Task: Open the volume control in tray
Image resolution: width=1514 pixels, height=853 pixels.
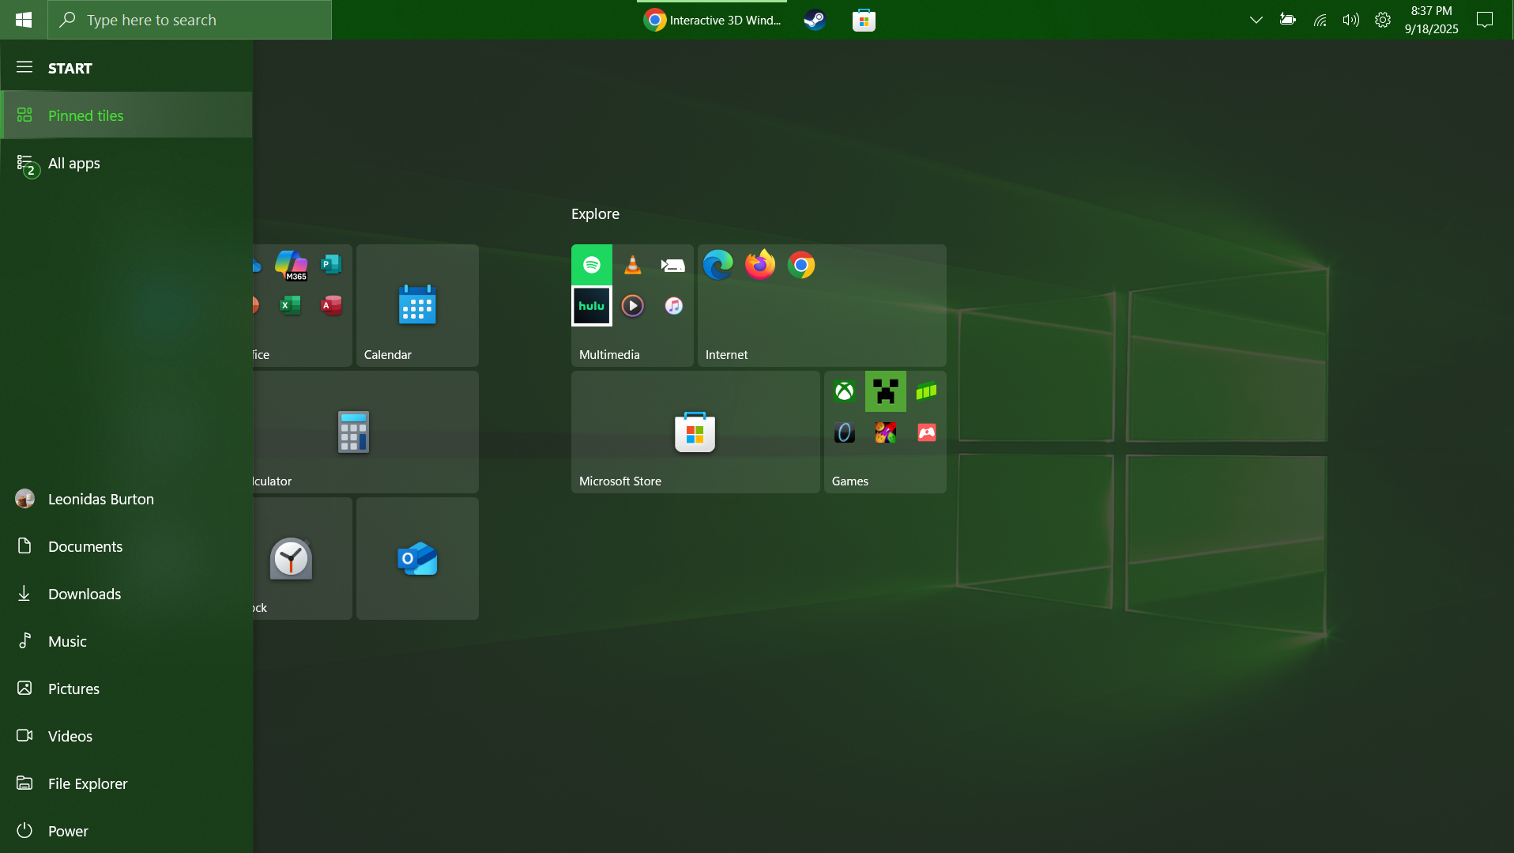Action: pyautogui.click(x=1351, y=20)
